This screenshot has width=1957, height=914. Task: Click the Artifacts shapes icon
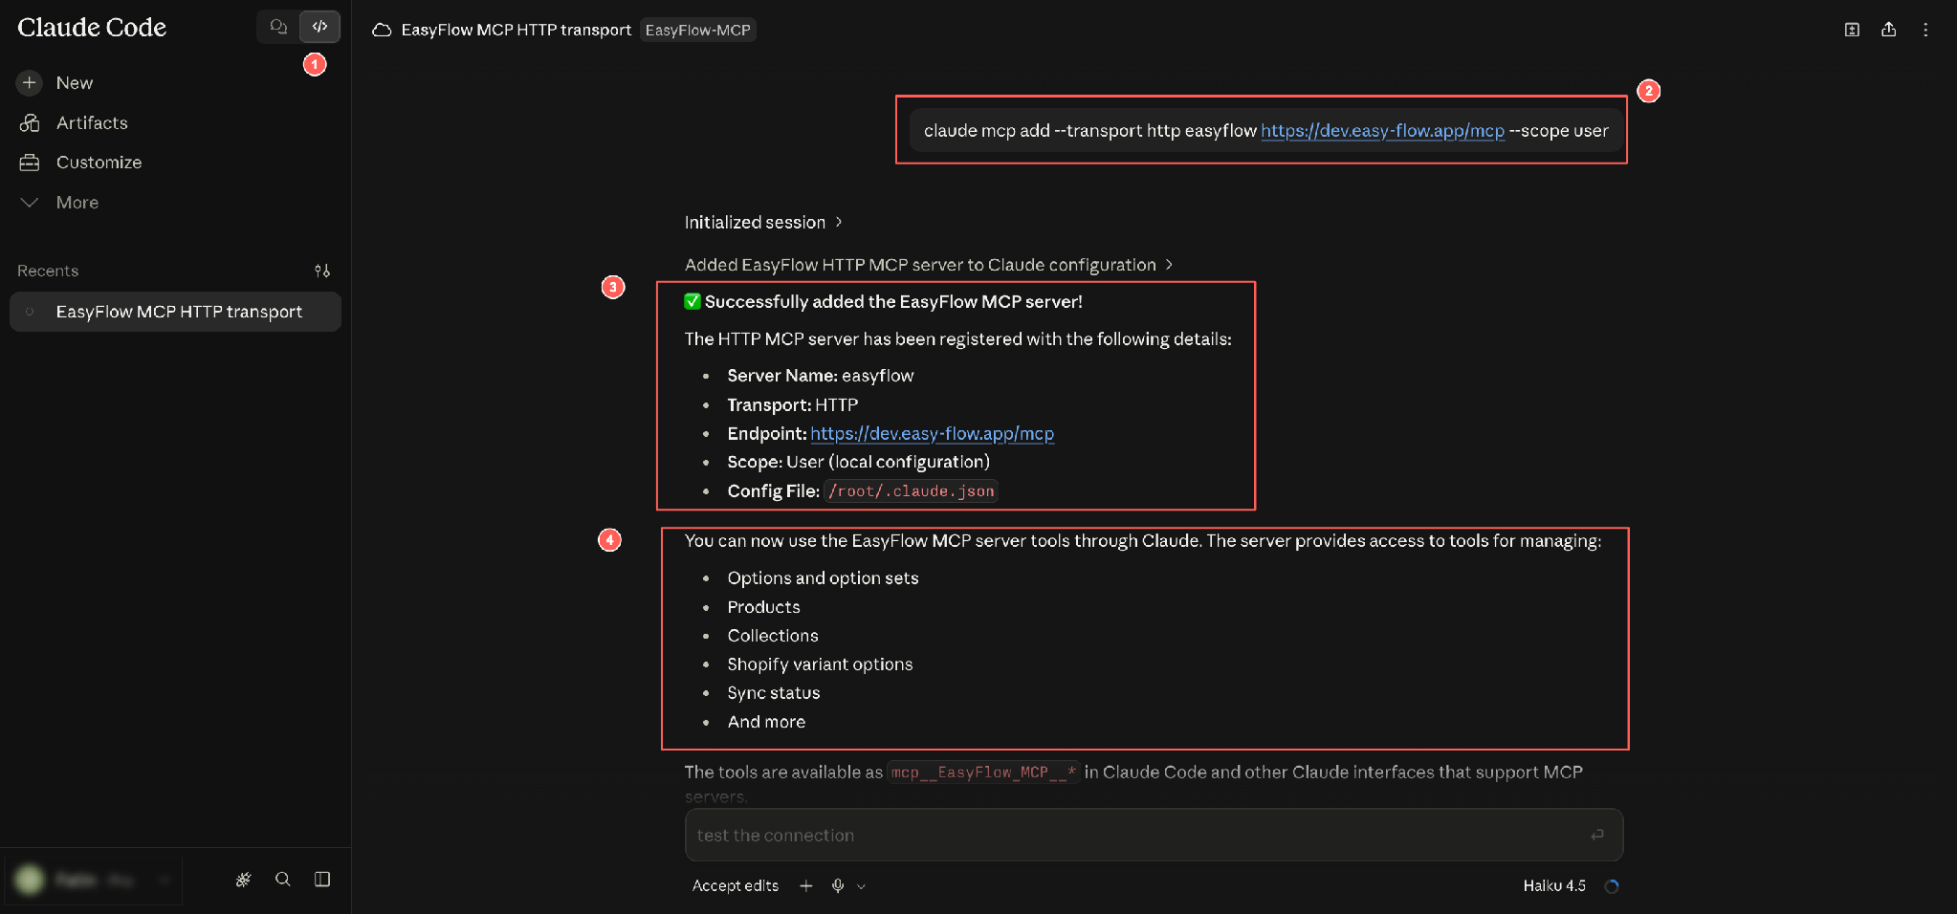tap(30, 123)
